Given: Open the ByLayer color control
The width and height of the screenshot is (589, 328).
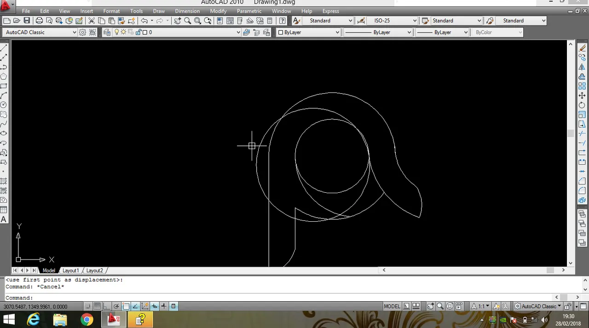Looking at the screenshot, I should (308, 32).
